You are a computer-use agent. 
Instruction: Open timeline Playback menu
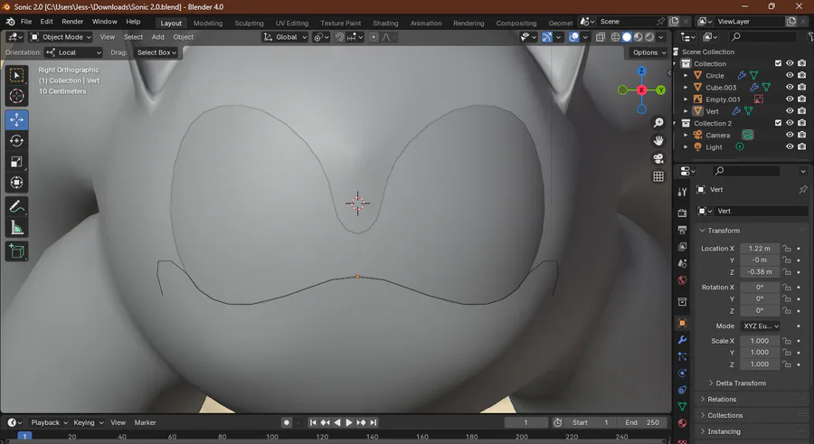(49, 422)
